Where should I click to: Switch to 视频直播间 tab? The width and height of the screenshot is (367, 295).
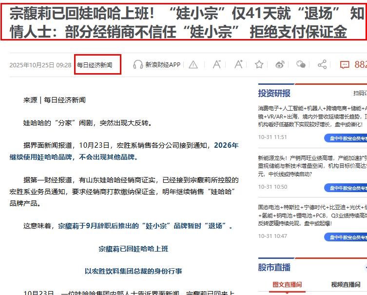click(346, 285)
